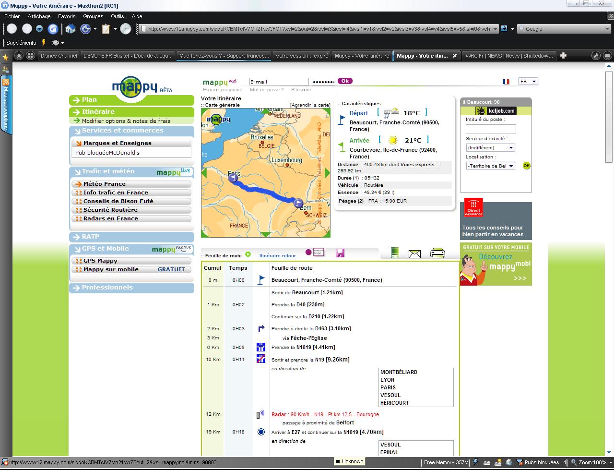Click the green play icon beside Feuille de route

click(x=248, y=255)
